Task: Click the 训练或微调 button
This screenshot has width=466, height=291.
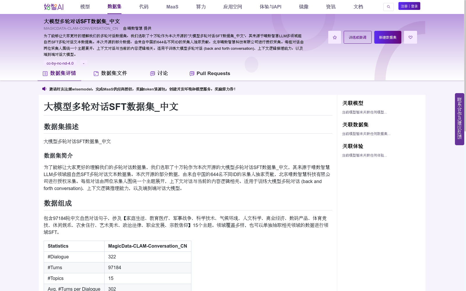Action: point(357,37)
